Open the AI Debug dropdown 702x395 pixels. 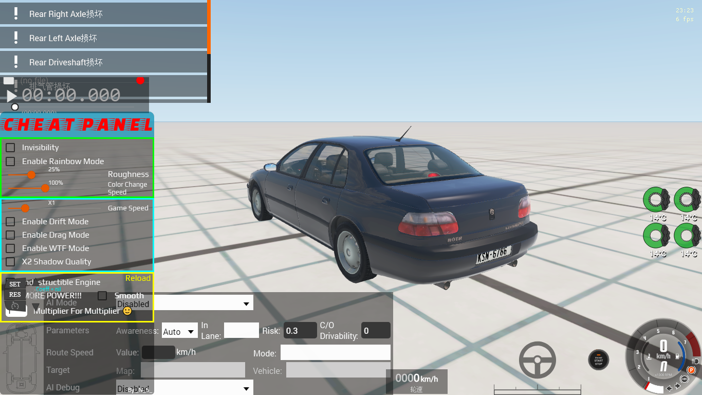tap(184, 387)
